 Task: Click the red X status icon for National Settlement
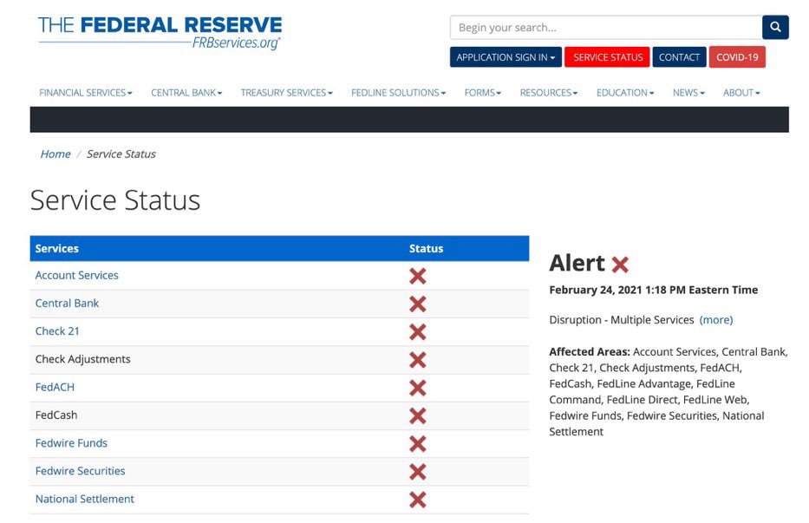[417, 500]
